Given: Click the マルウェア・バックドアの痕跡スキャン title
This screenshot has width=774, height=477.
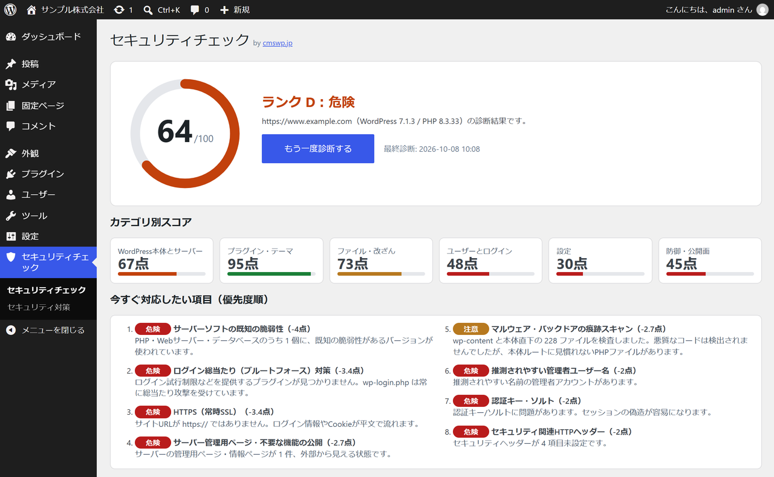Looking at the screenshot, I should point(579,329).
